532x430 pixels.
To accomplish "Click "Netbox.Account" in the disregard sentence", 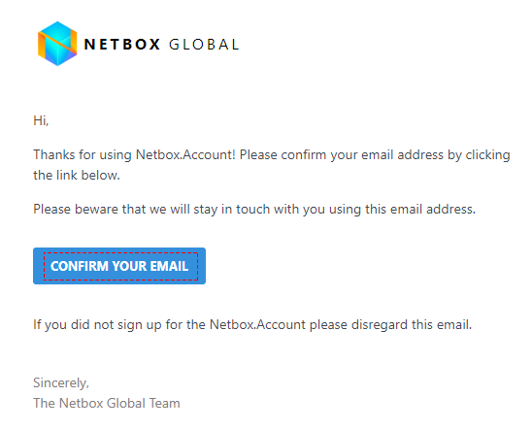I will pyautogui.click(x=257, y=324).
